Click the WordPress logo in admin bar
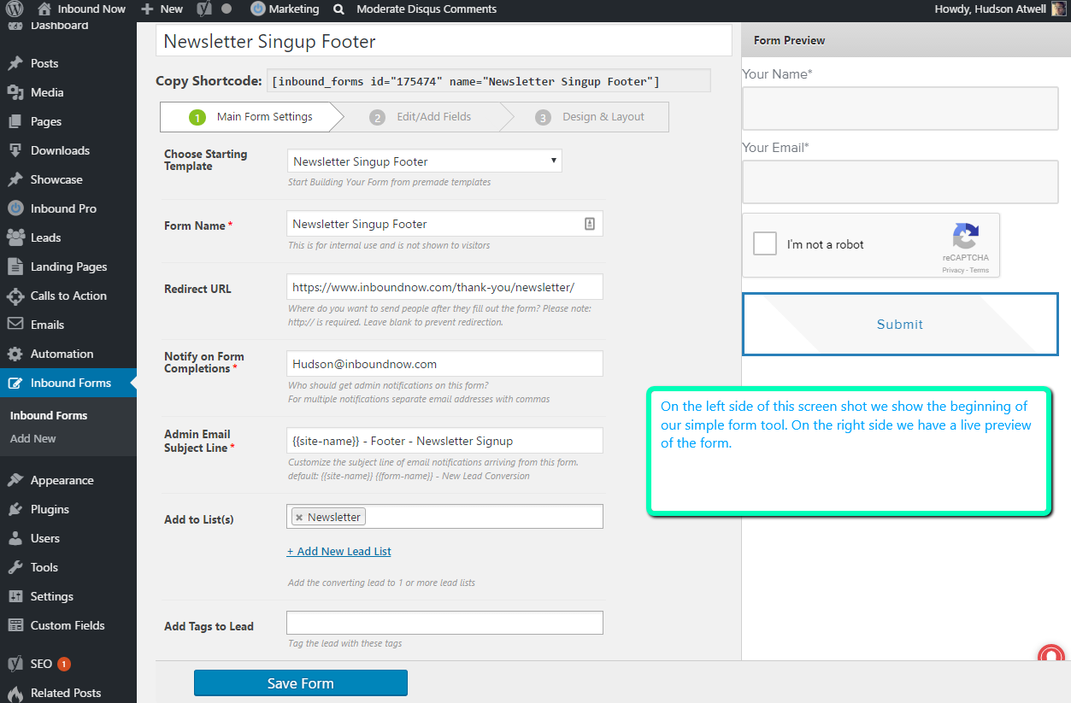This screenshot has width=1071, height=703. click(15, 9)
